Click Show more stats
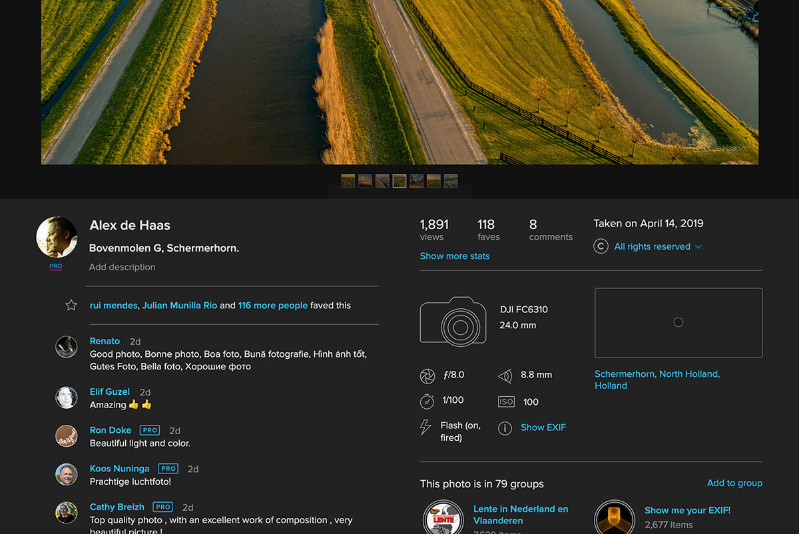799x534 pixels. tap(455, 256)
